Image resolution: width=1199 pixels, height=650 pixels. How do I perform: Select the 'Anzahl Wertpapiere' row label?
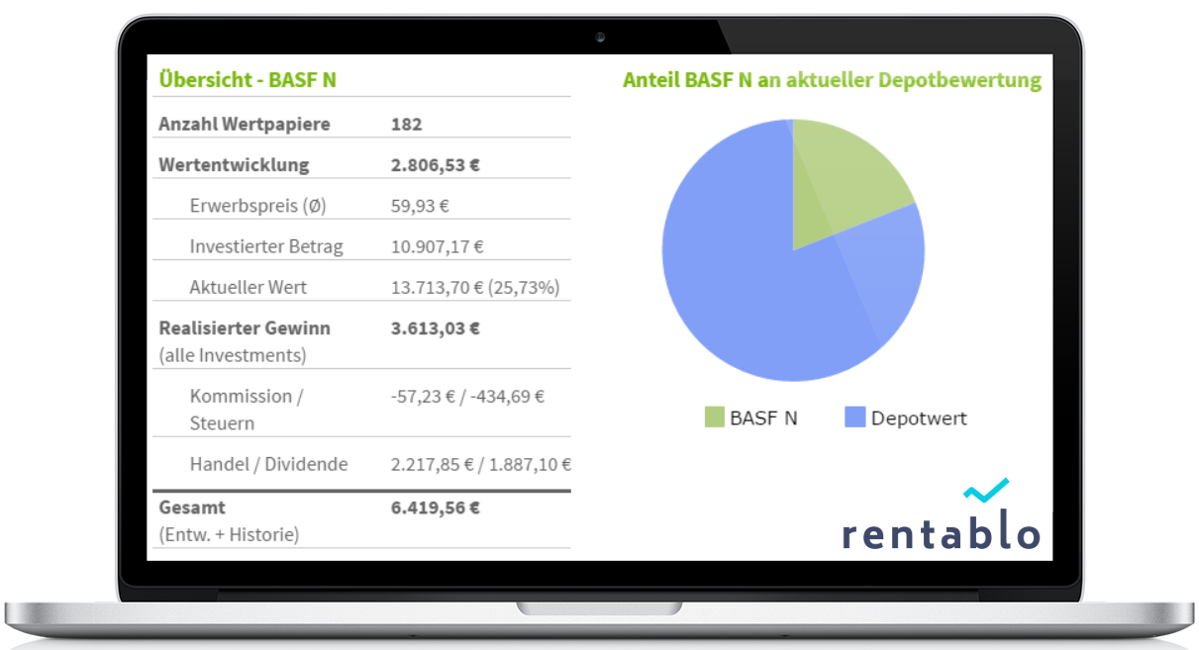coord(245,124)
